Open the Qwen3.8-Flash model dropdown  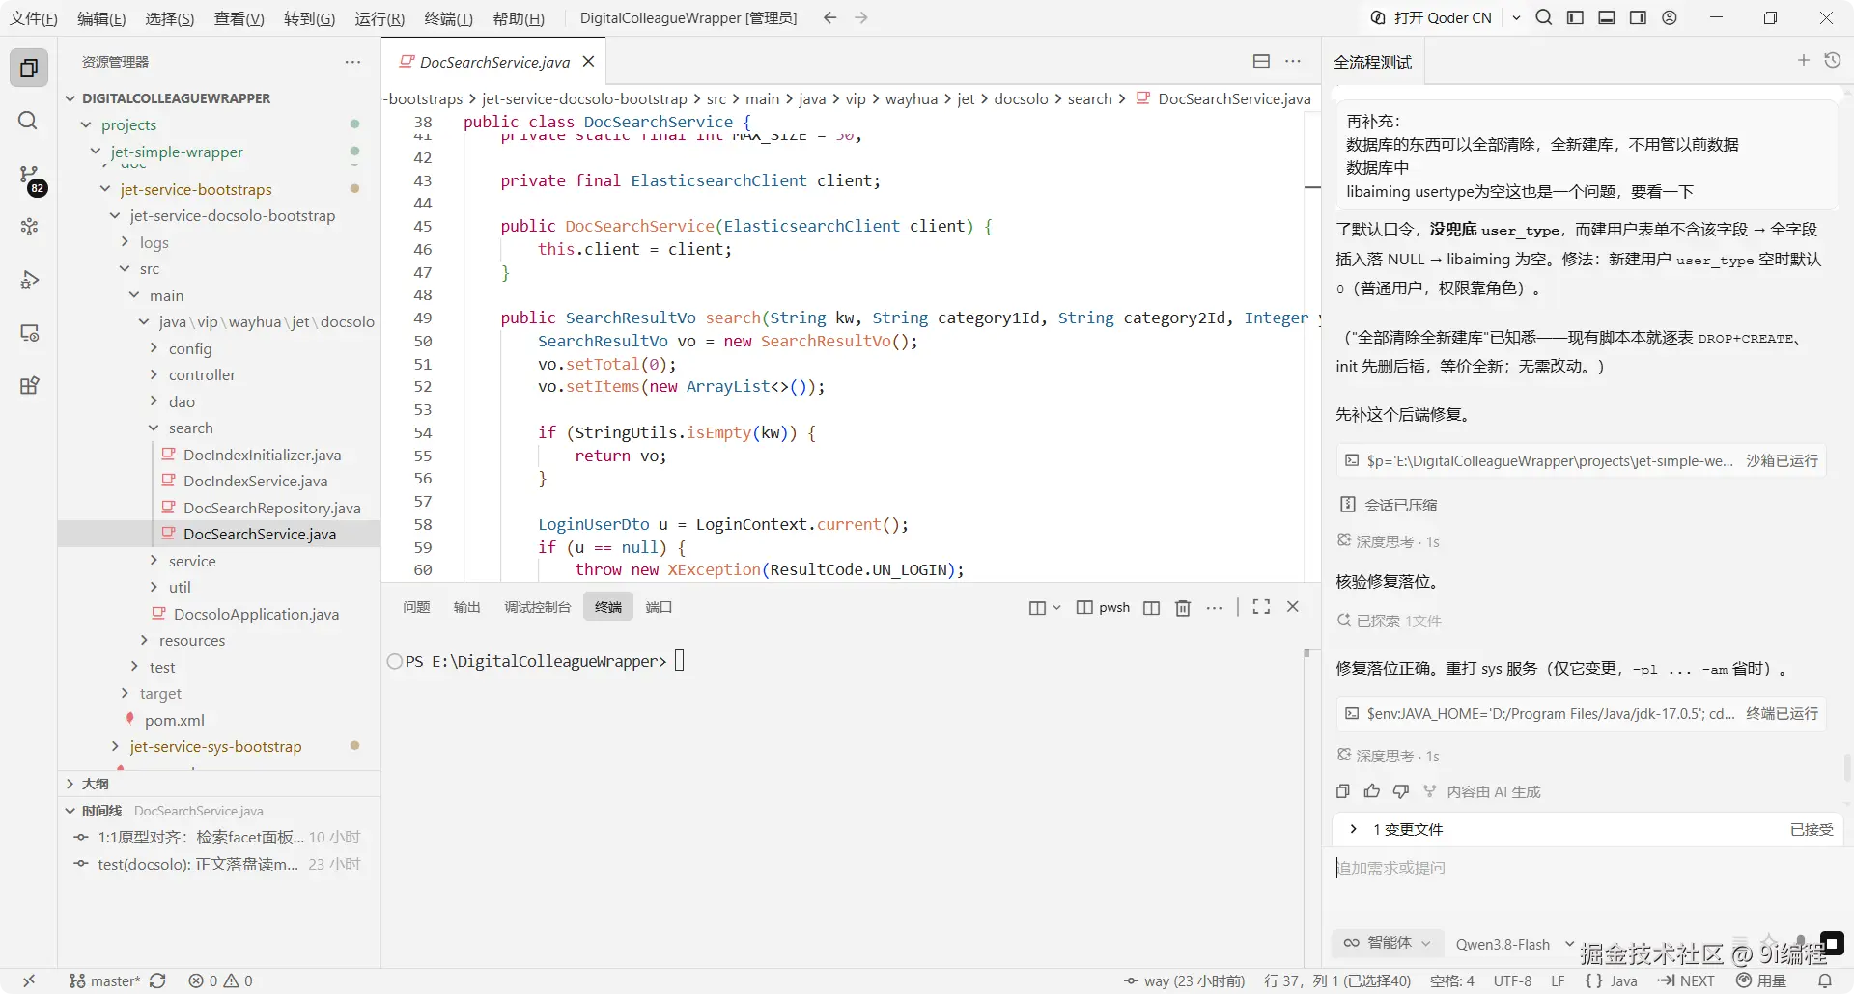(1515, 944)
